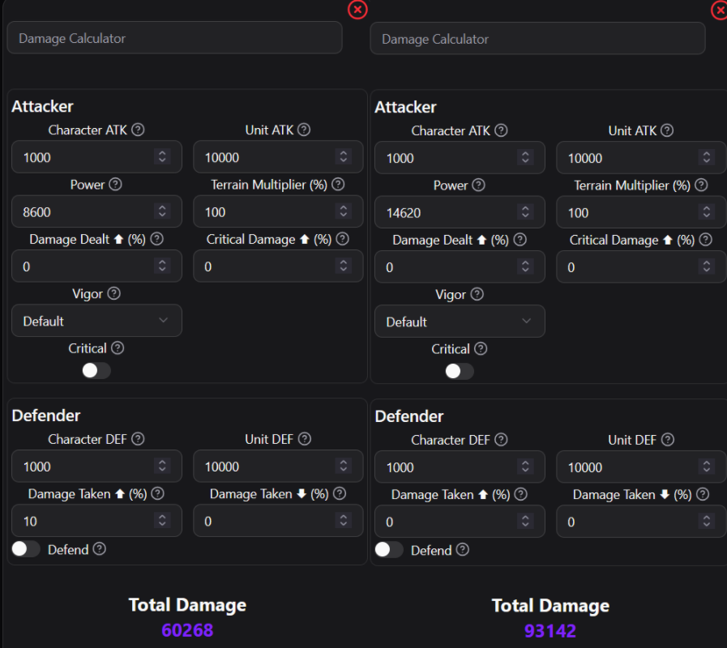Viewport: 727px width, 648px height.
Task: Open left Character DEF help icon
Action: [138, 438]
